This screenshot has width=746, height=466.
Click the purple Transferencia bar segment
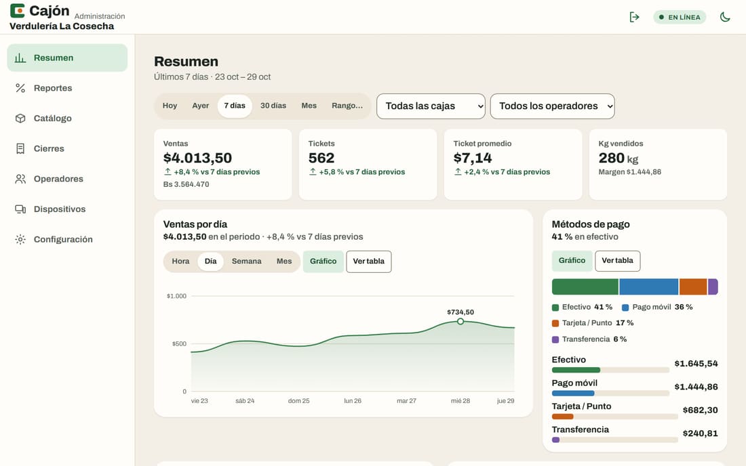[713, 287]
